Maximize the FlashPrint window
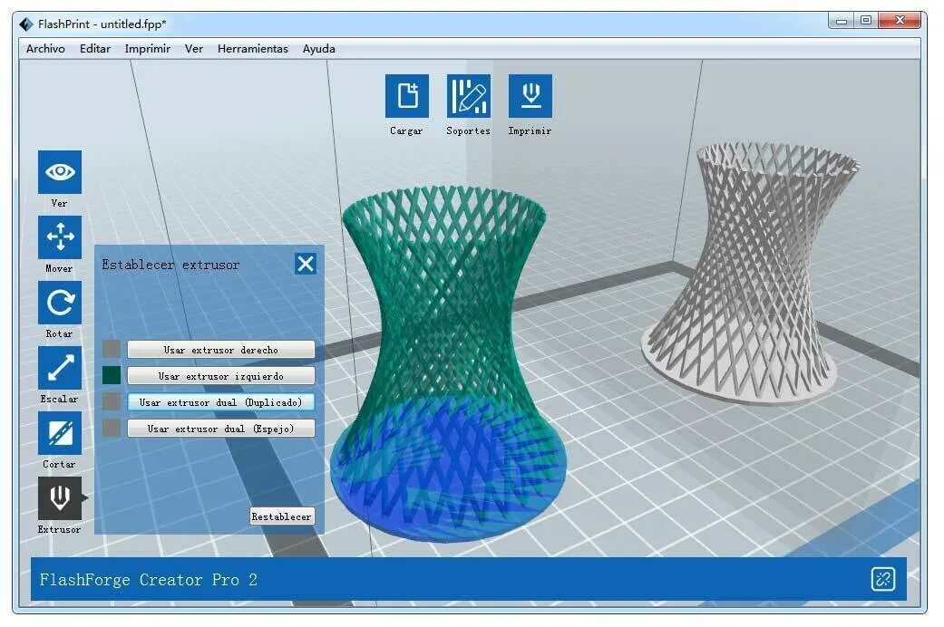 coord(866,21)
